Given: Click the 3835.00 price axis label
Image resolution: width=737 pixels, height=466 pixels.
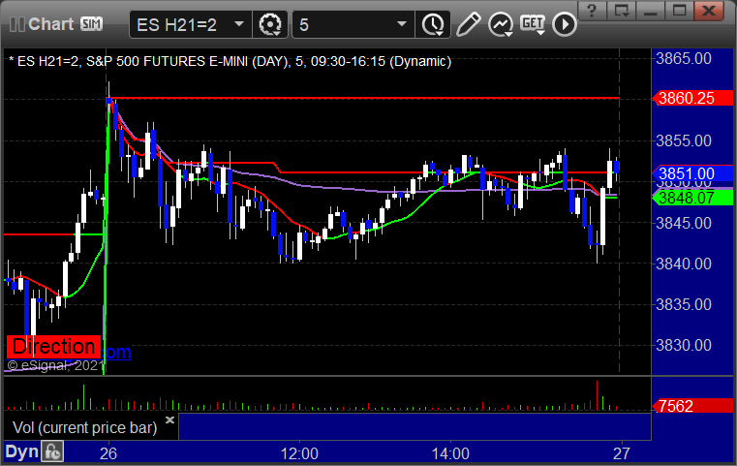Looking at the screenshot, I should (x=684, y=305).
